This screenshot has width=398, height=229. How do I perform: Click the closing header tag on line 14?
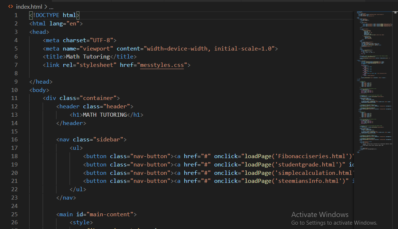71,123
